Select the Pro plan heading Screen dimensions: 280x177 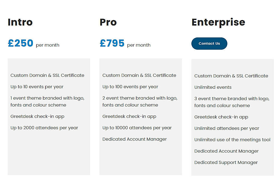click(x=108, y=22)
